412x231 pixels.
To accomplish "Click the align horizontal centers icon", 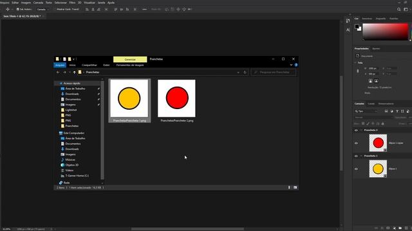I will 93,9.
